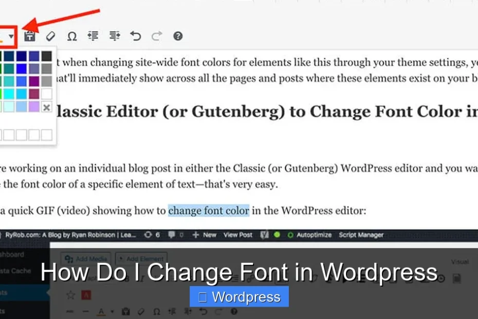The width and height of the screenshot is (478, 319).
Task: Select the green status dot in admin bar
Action: [278, 235]
